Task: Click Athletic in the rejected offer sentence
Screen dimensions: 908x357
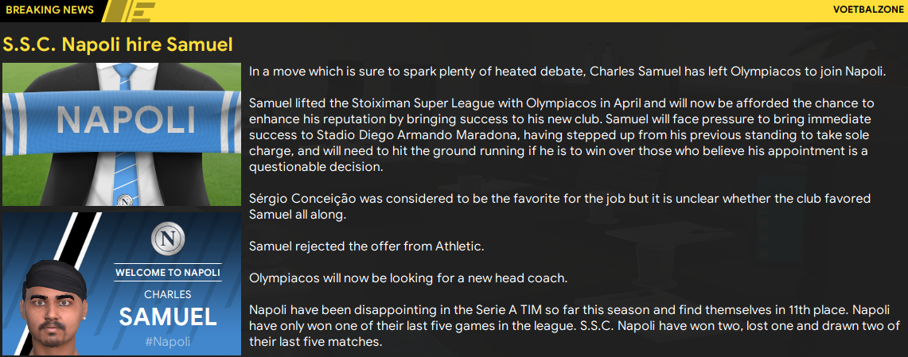Action: coord(459,246)
